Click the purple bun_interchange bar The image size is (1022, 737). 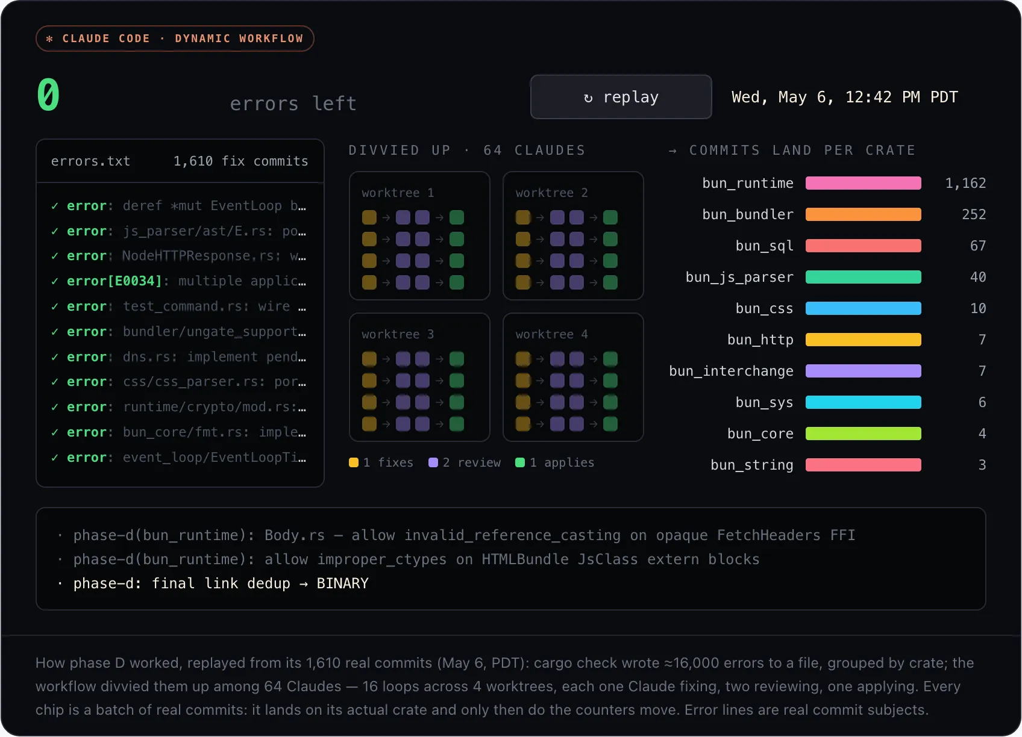pos(864,371)
